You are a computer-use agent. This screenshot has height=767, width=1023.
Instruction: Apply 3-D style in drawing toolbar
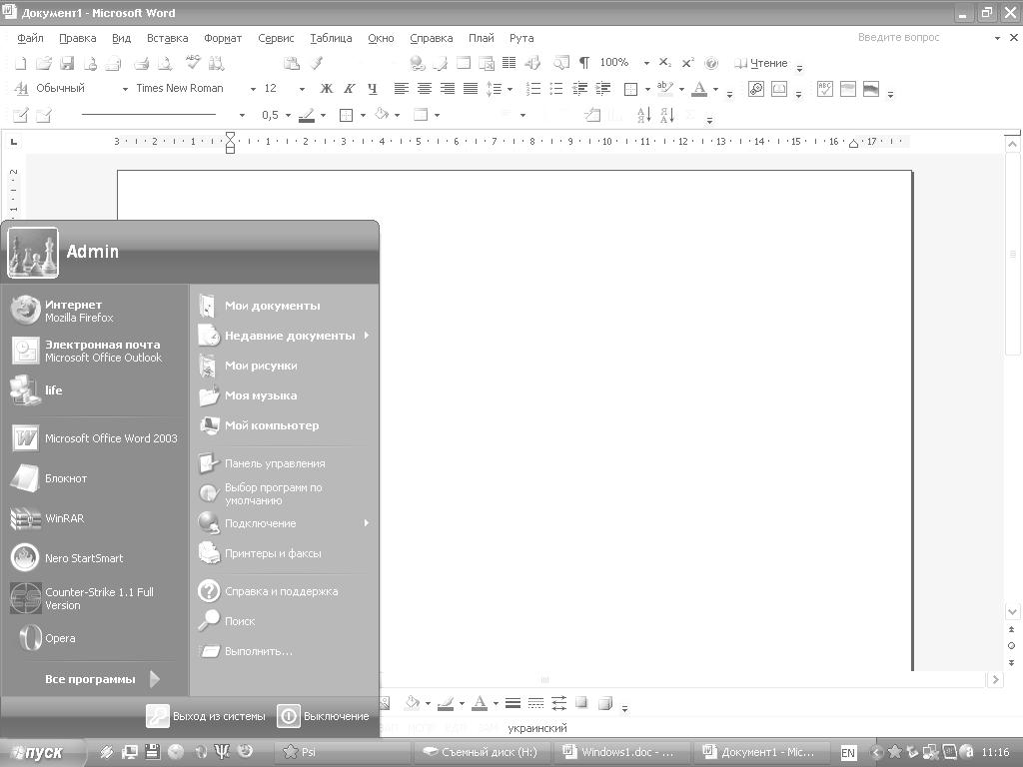604,703
